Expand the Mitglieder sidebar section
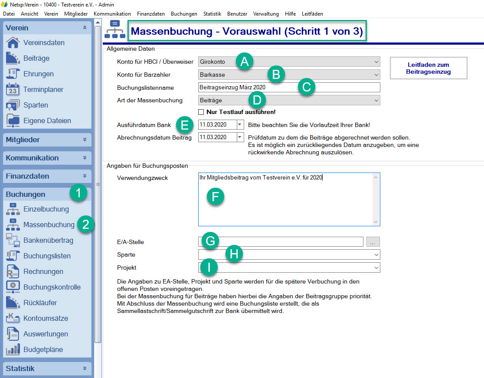Image resolution: width=484 pixels, height=378 pixels. point(85,140)
